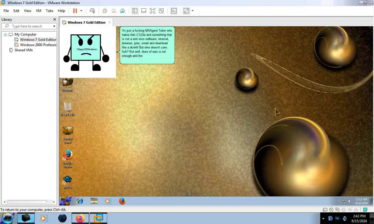The width and height of the screenshot is (374, 224).
Task: Collapse the My Computer tree node
Action: [5, 34]
